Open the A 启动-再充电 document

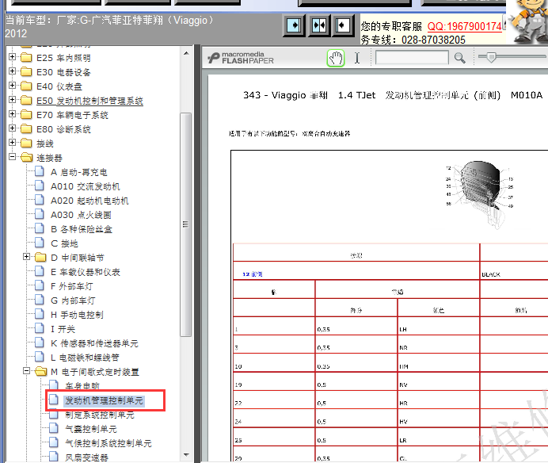pos(79,172)
